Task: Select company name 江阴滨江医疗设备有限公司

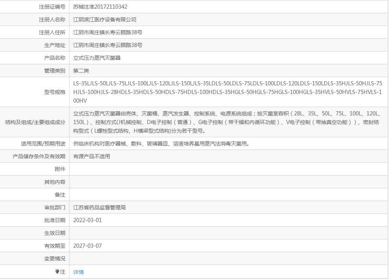Action: pyautogui.click(x=105, y=20)
